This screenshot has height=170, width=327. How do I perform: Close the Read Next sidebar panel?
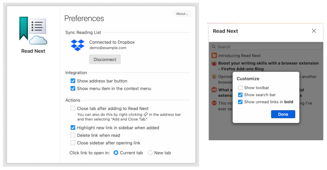pos(314,31)
